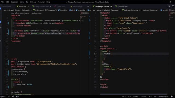Open the View menu
The width and height of the screenshot is (175, 98).
[x=22, y=2]
